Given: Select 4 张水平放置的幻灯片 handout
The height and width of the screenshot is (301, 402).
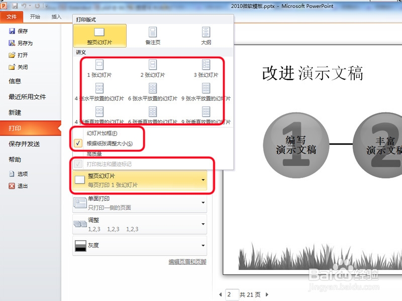Looking at the screenshot, I should [x=99, y=88].
